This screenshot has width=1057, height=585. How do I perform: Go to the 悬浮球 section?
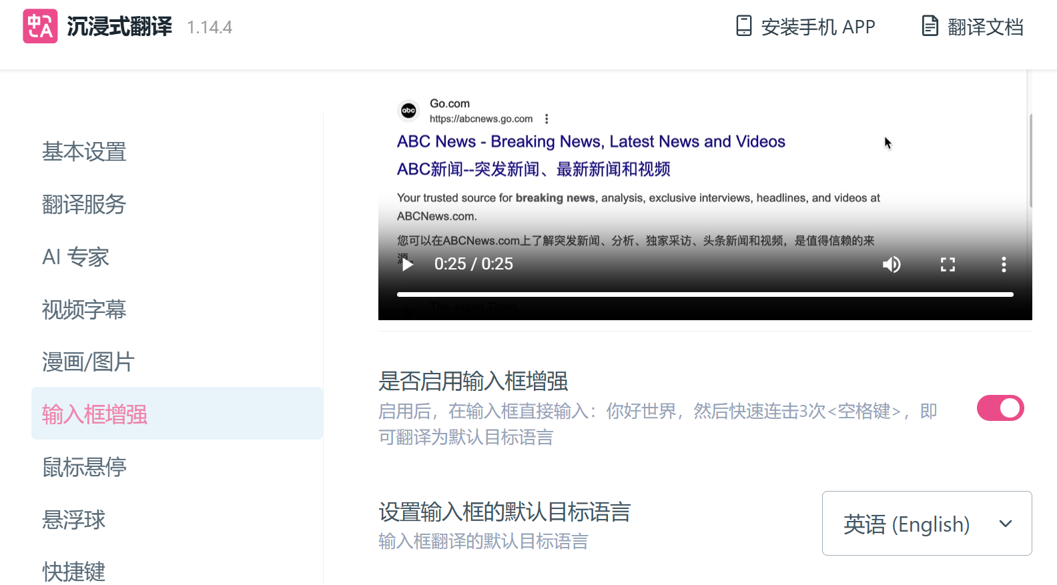click(73, 520)
